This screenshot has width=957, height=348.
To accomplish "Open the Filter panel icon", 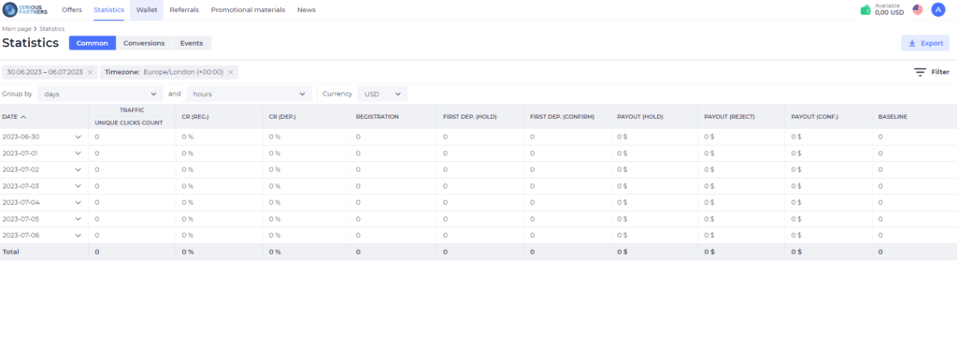I will point(920,72).
